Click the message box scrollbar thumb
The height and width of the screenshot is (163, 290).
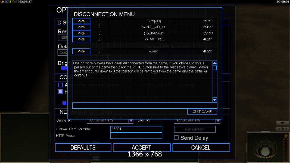click(215, 68)
